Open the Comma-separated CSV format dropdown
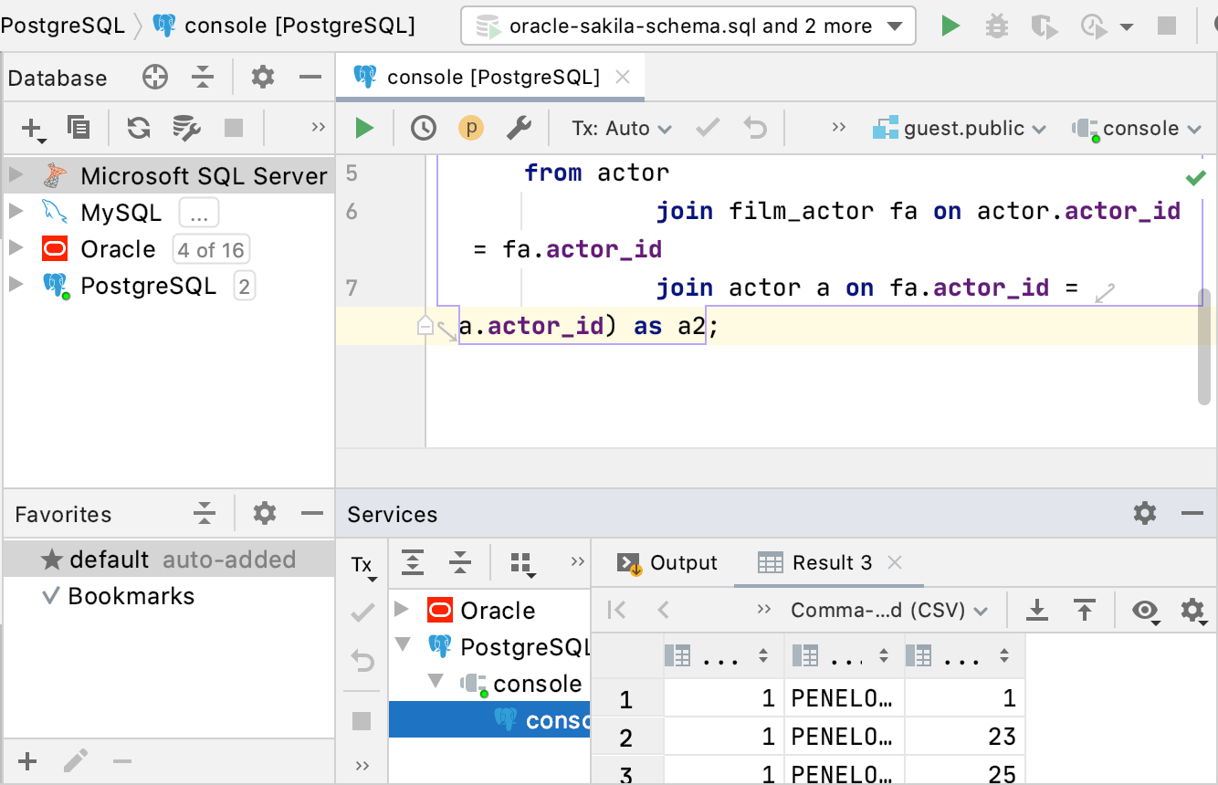Image resolution: width=1218 pixels, height=785 pixels. (889, 610)
